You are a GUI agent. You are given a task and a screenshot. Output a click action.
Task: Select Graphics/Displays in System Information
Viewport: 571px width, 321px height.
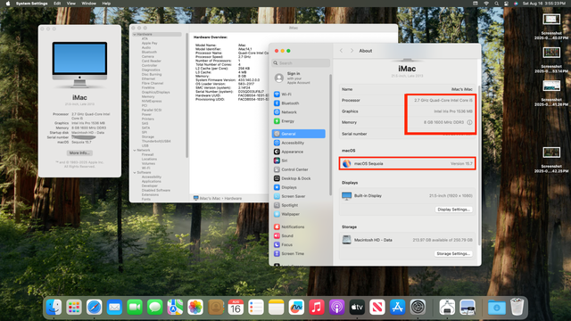click(156, 92)
